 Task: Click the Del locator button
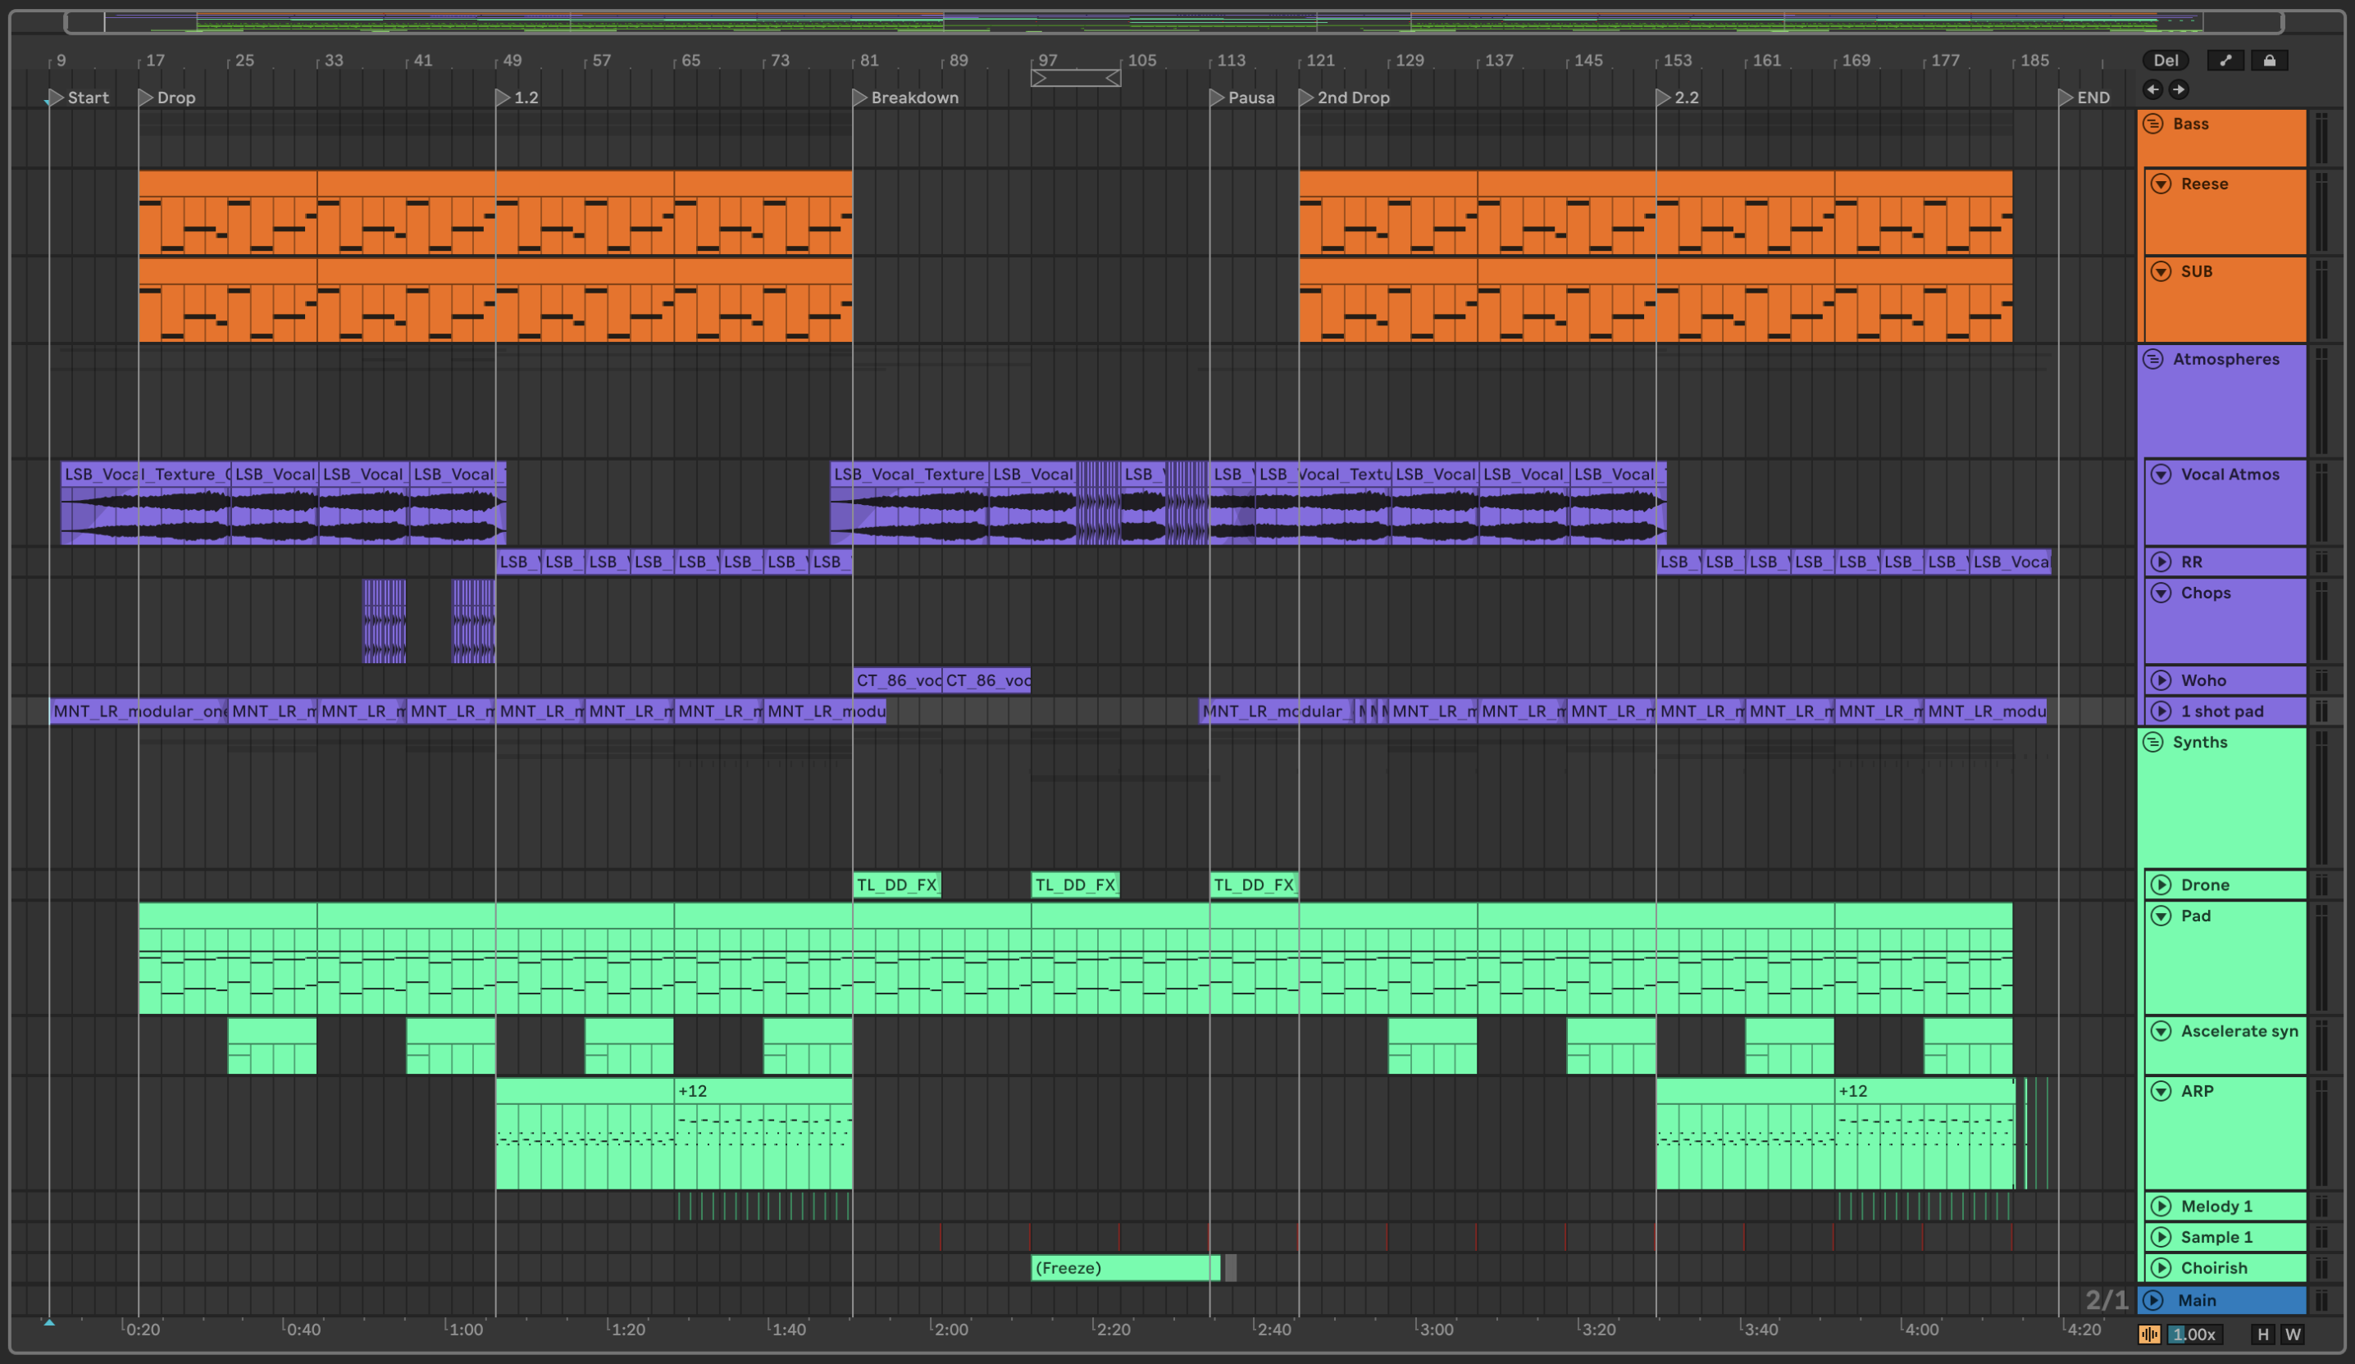tap(2166, 61)
